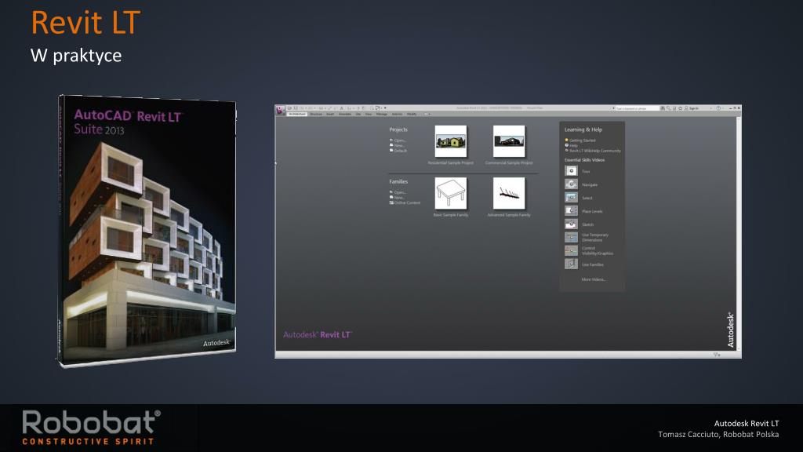Play the Use Families skills video
Screen dimensions: 803x452
571,264
